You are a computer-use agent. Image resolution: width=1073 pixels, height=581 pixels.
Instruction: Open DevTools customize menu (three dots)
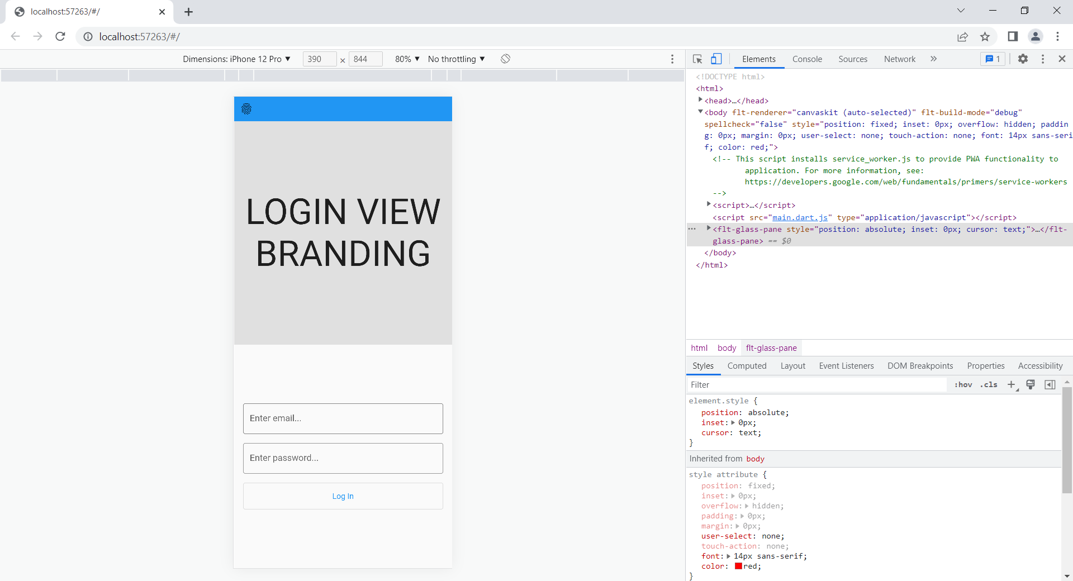[1043, 59]
